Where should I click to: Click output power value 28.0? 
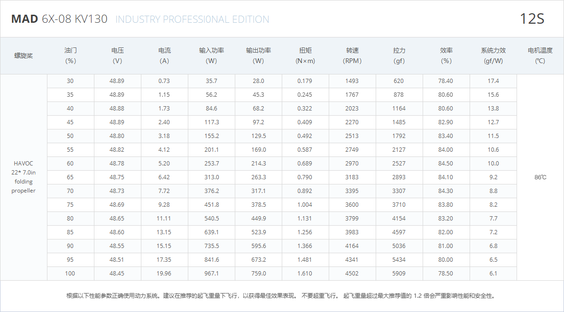258,81
